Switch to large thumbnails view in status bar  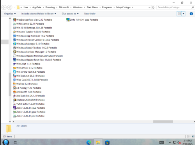193,136
